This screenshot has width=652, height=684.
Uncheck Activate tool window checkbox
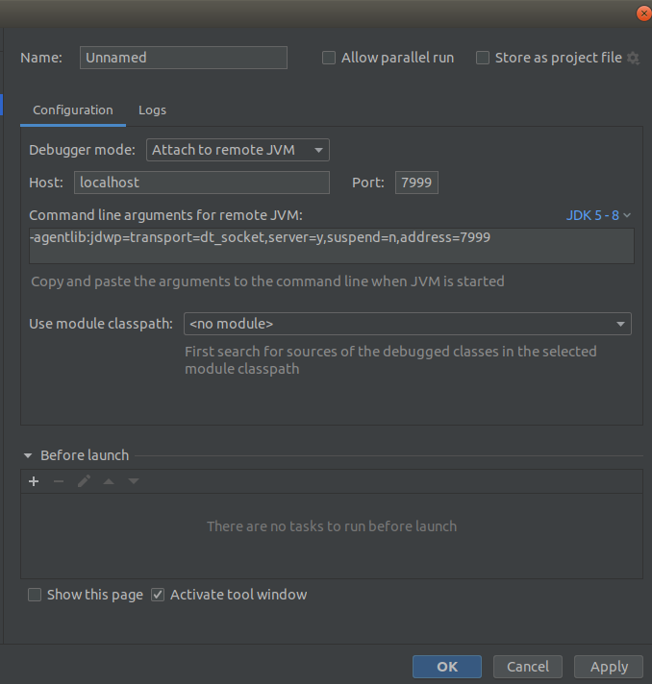coord(158,595)
